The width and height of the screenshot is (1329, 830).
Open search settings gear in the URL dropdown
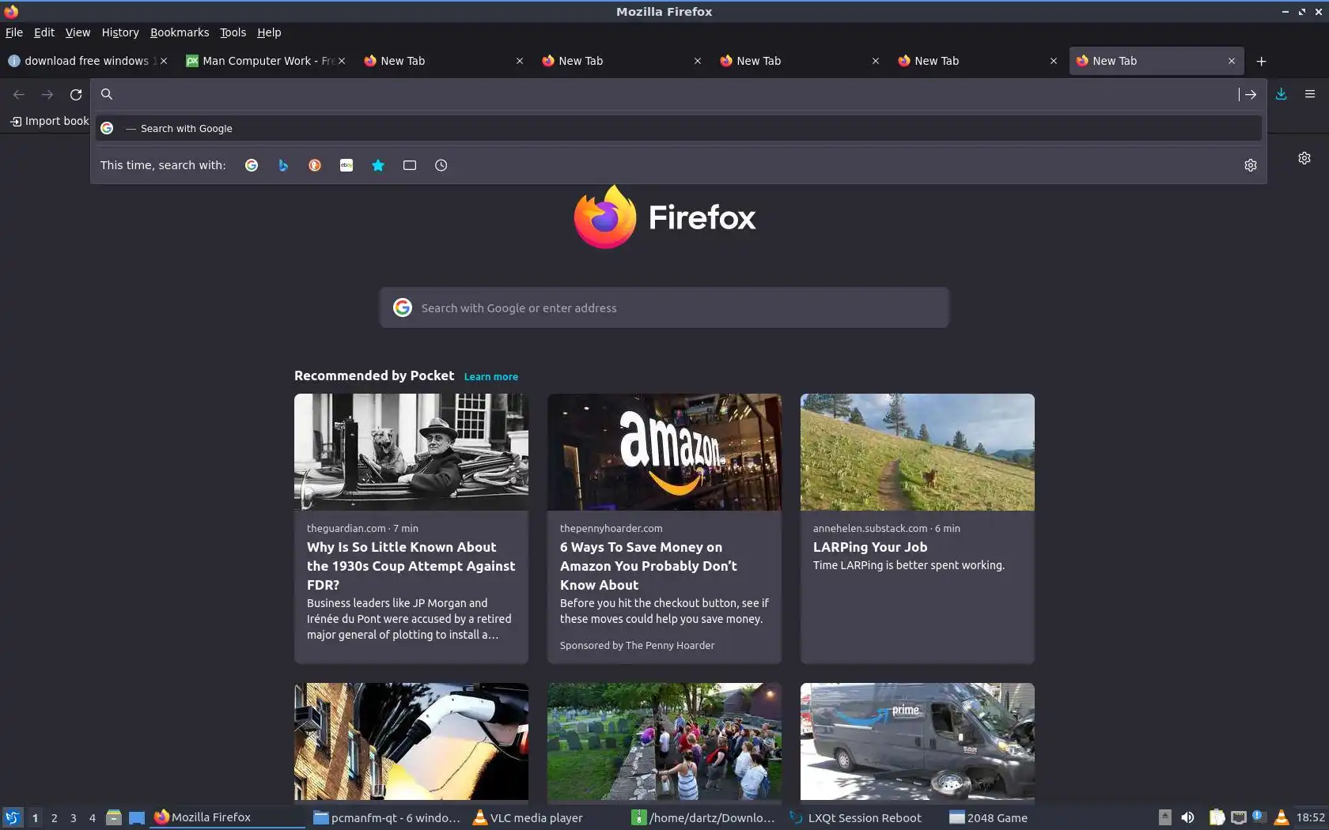1251,165
